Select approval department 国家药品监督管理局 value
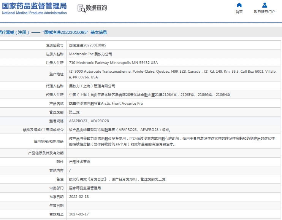 [x=85, y=188]
